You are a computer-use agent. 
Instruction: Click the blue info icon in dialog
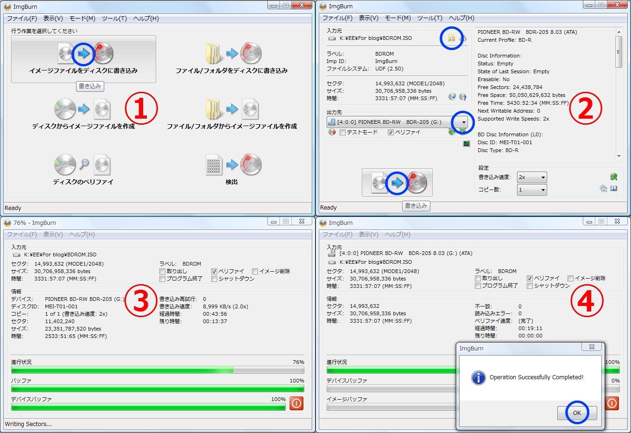click(x=478, y=377)
